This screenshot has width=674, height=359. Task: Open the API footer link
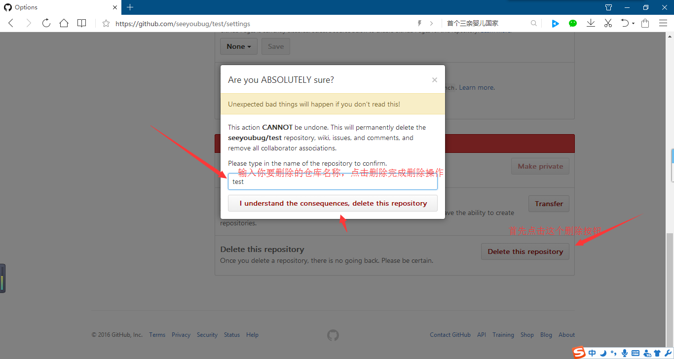[x=482, y=335]
